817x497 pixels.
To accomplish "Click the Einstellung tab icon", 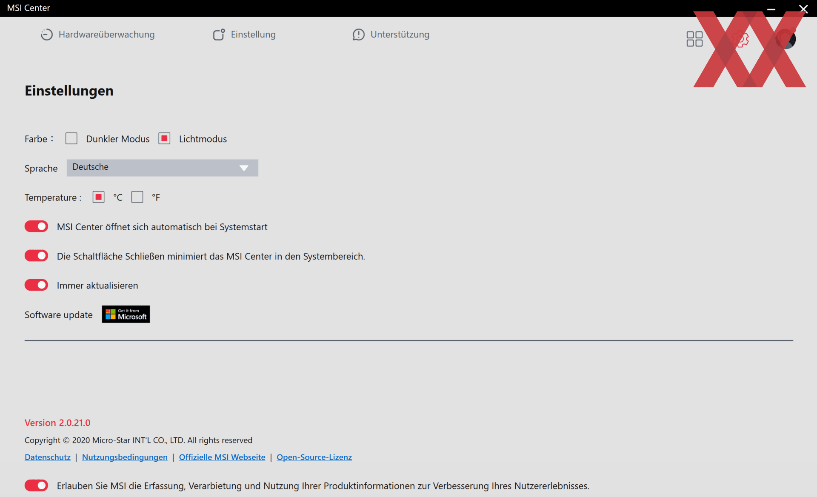I will tap(219, 34).
